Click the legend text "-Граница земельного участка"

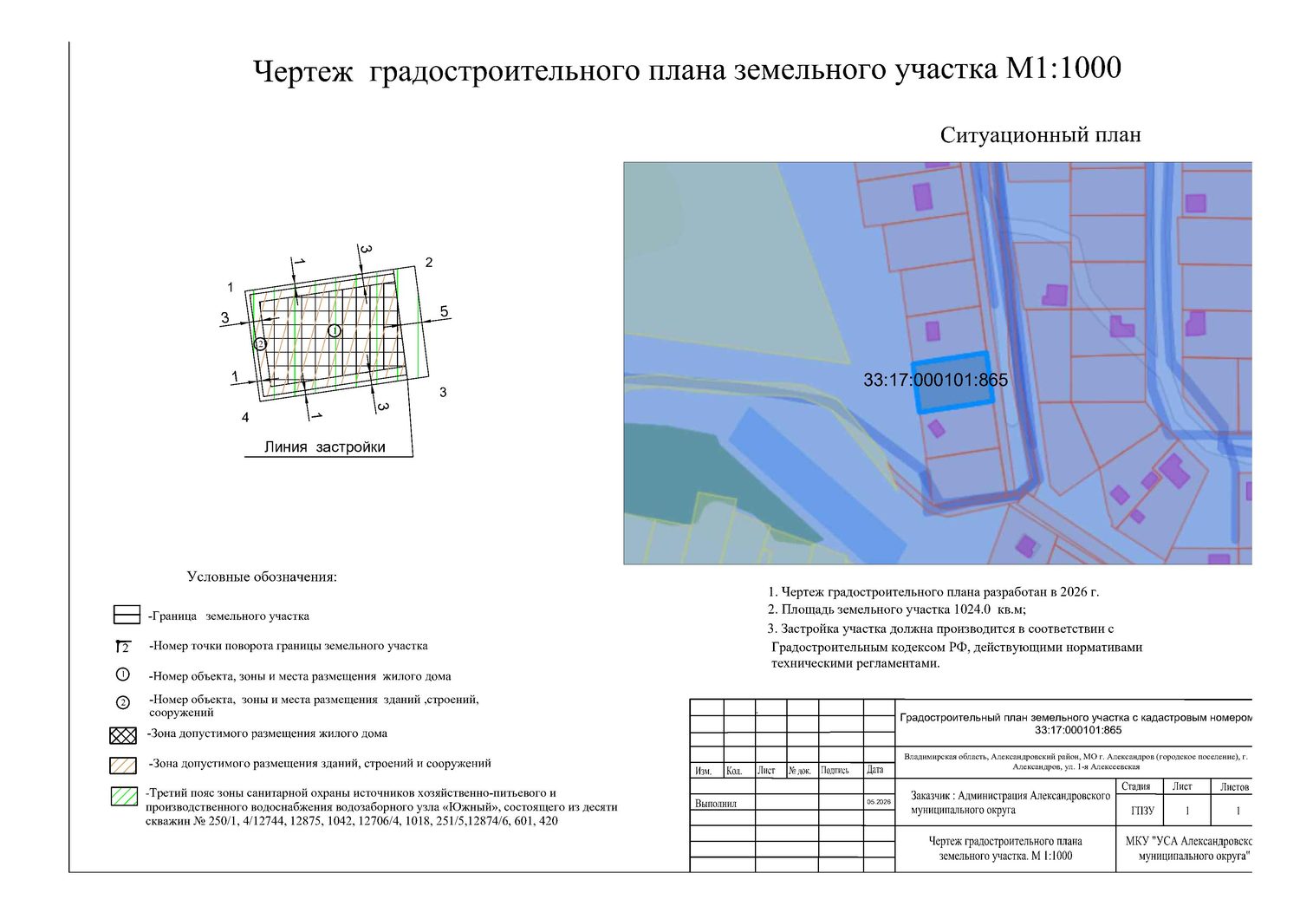pos(229,616)
